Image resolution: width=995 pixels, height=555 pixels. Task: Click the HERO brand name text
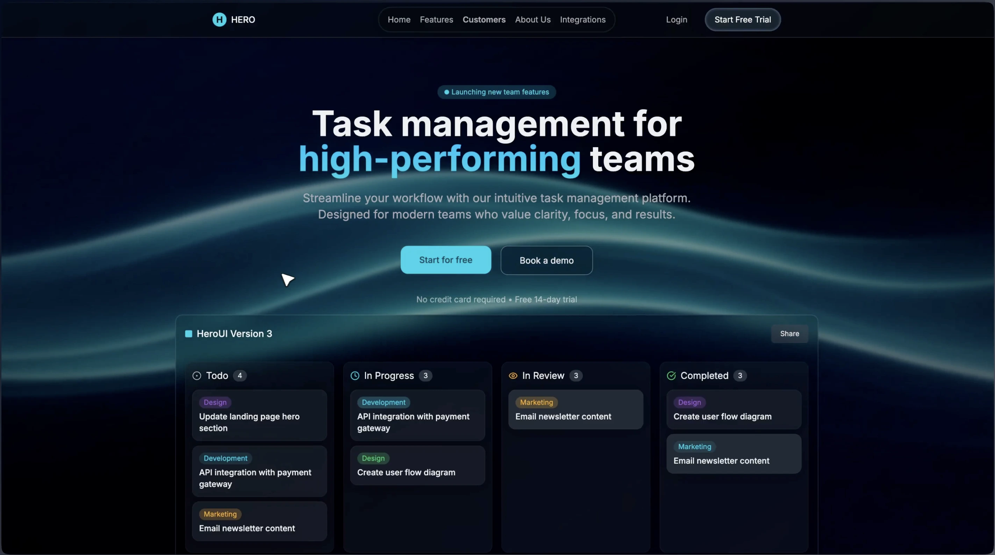pyautogui.click(x=243, y=20)
